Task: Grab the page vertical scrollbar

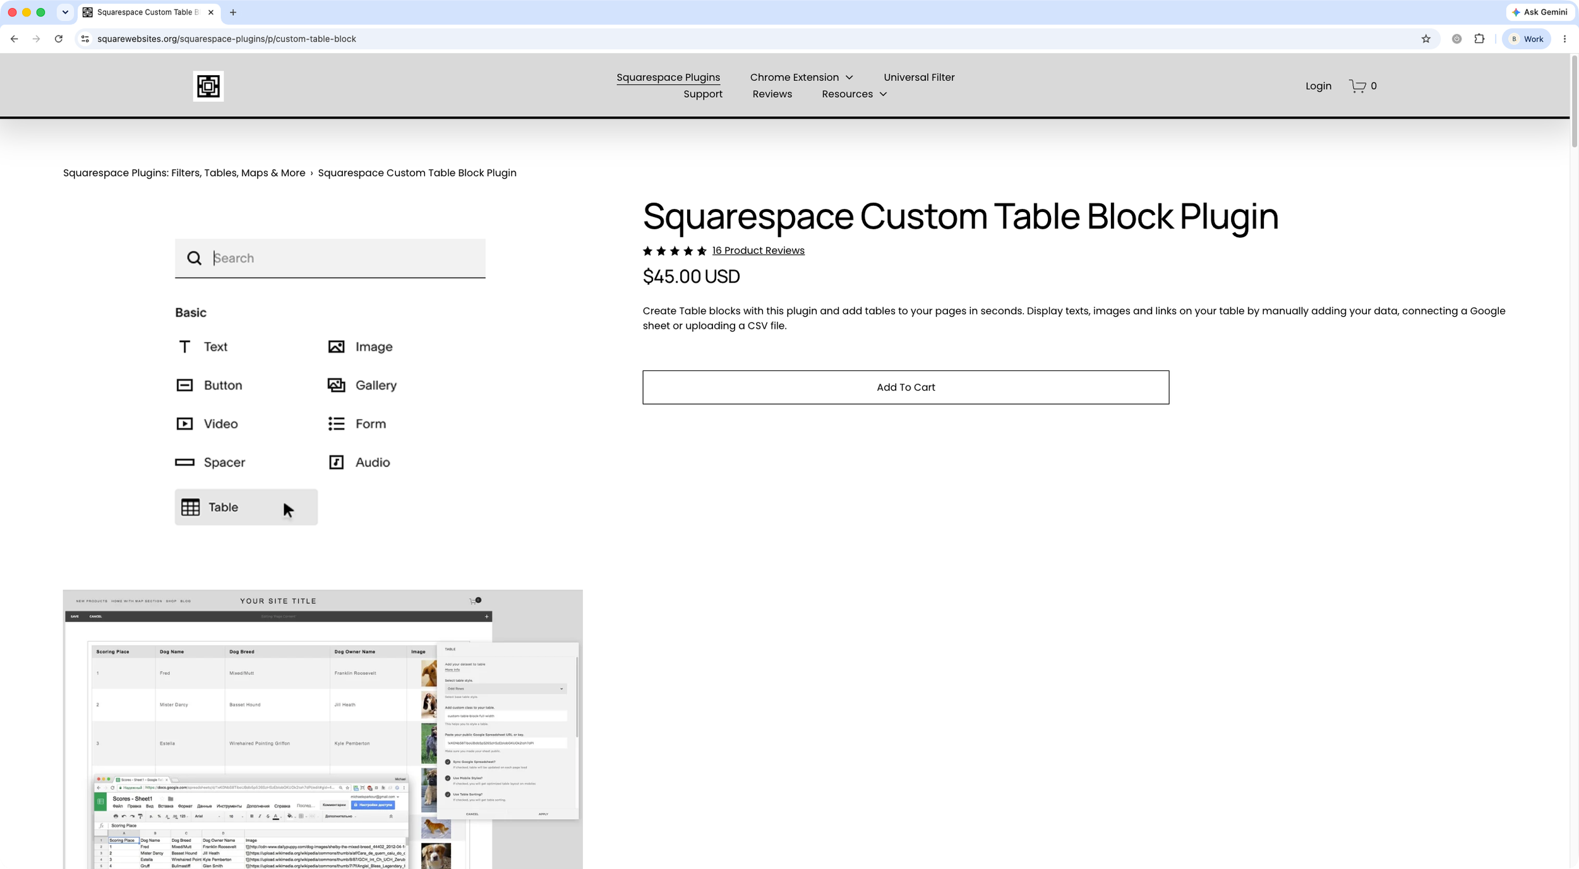Action: [1574, 101]
